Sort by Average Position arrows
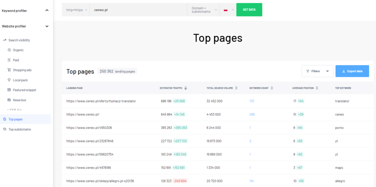The height and width of the screenshot is (187, 376). pos(317,88)
